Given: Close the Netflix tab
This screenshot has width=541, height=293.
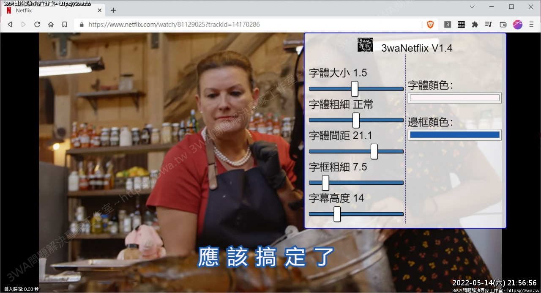Looking at the screenshot, I should coord(99,11).
